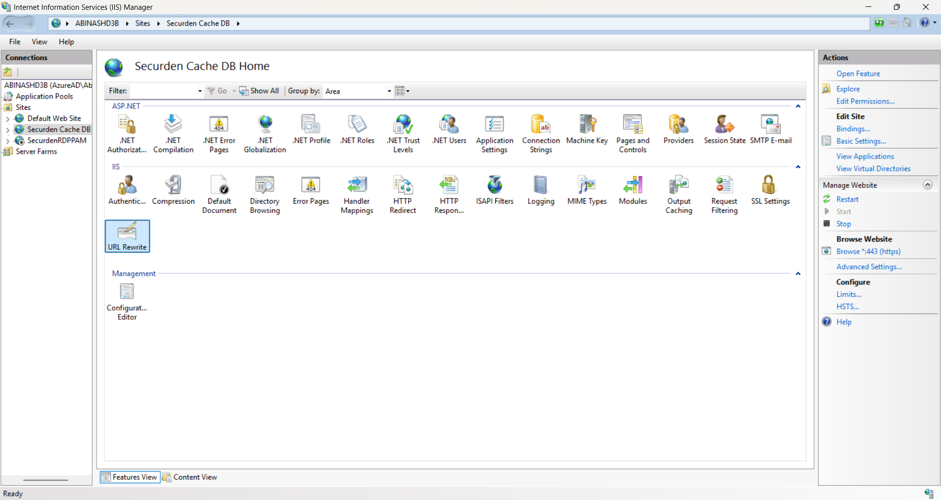The width and height of the screenshot is (941, 500).
Task: Select the .NET Users icon
Action: pyautogui.click(x=449, y=130)
